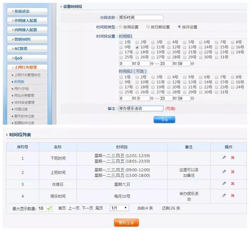Click the edit pencil for 休息日 row
Viewport: 250px width, 231px height.
click(x=224, y=184)
